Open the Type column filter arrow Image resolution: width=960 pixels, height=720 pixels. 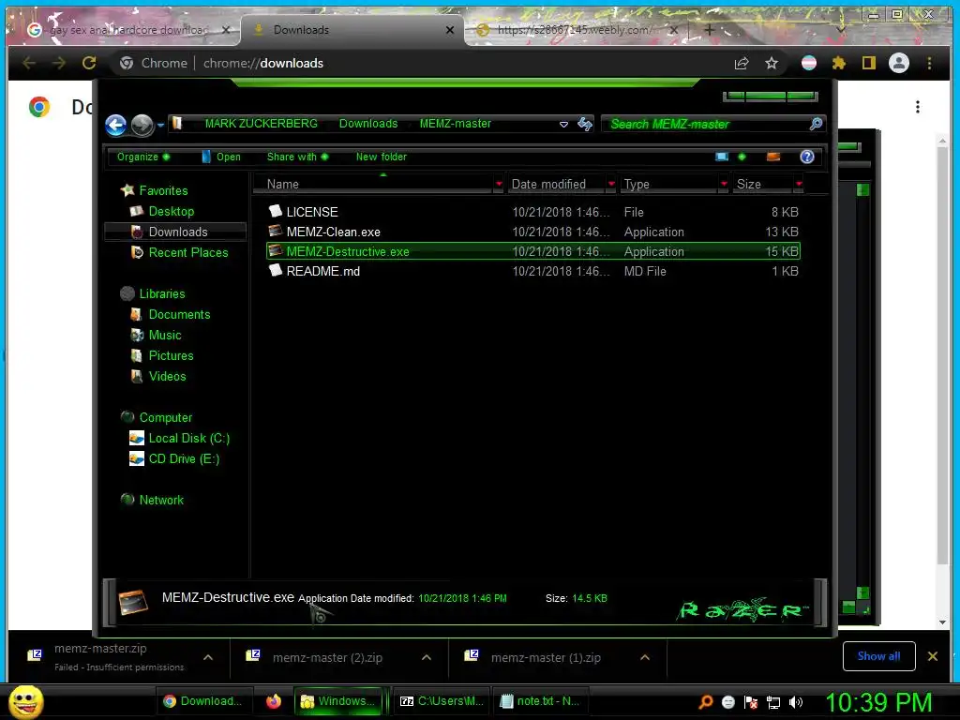click(x=725, y=184)
